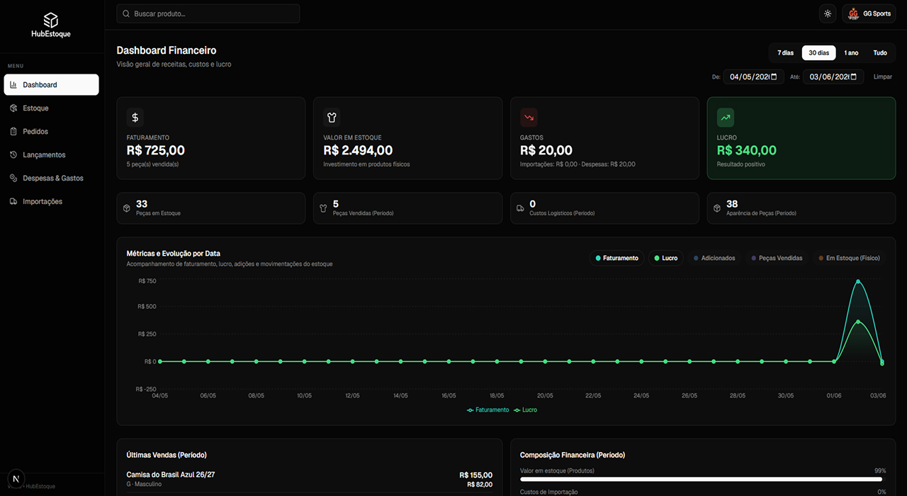Screen dimensions: 907x496
Task: Click the R$ 340,00 Lucro value
Action: point(747,150)
